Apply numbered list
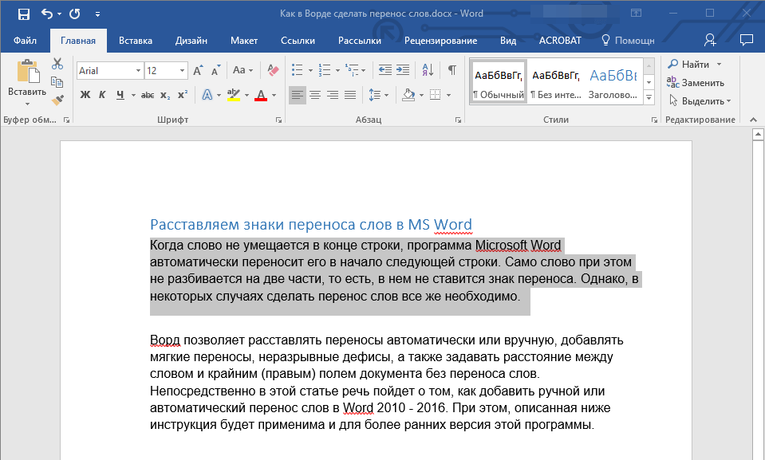Viewport: 765px width, 460px height. coord(325,70)
